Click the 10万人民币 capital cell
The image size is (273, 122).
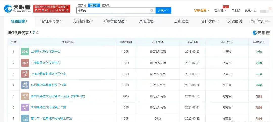click(x=157, y=85)
